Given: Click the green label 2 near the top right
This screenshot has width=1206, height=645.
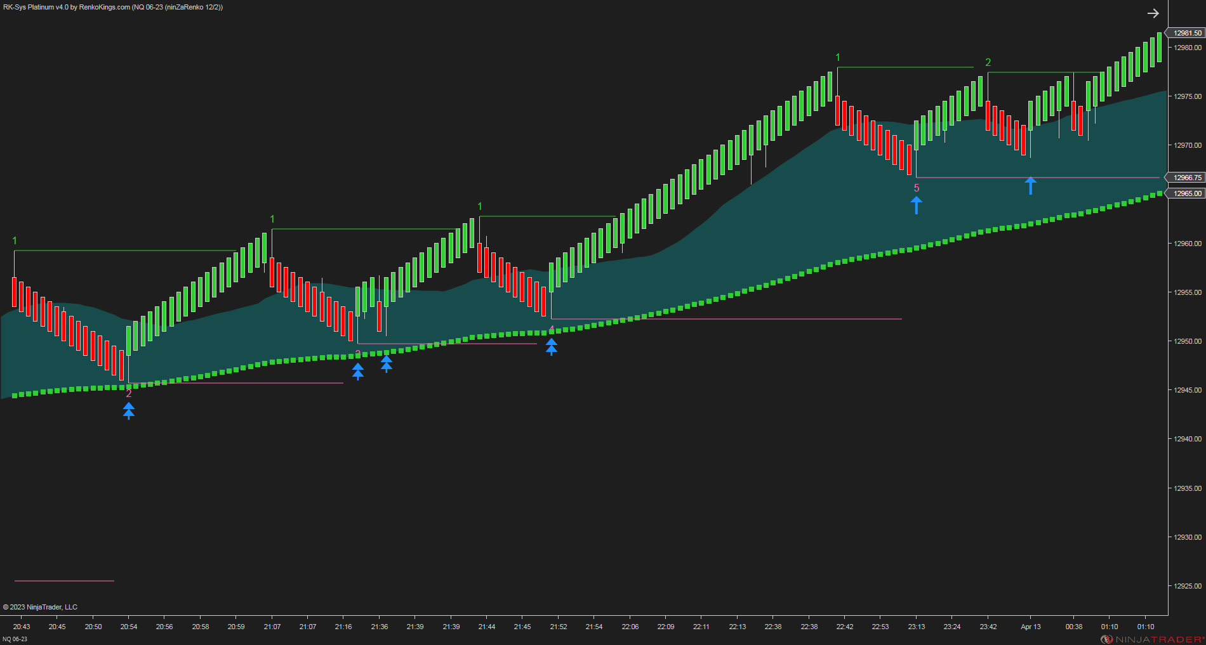Looking at the screenshot, I should point(988,62).
